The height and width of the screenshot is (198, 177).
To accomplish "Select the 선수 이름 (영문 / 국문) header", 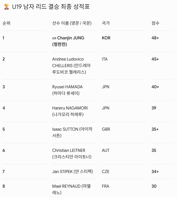I will click(x=72, y=23).
